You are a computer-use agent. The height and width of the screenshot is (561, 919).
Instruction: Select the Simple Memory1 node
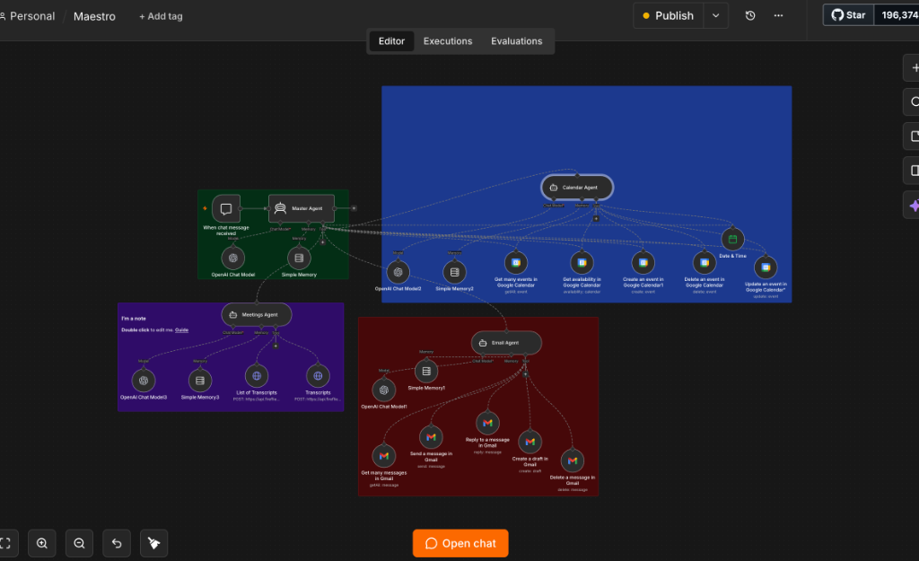click(x=426, y=371)
